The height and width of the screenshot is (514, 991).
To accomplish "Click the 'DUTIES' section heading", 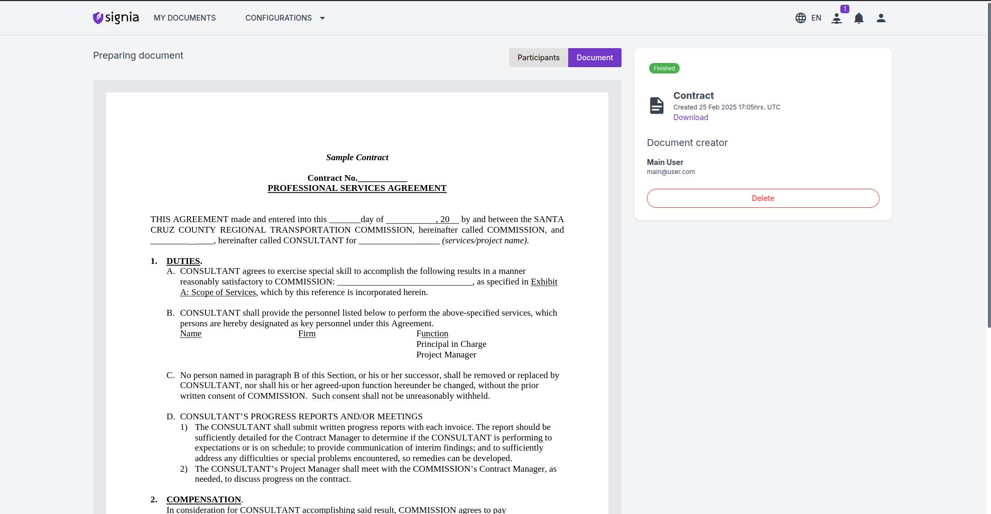I will coord(183,261).
